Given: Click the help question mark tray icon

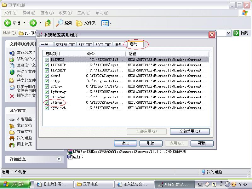Looking at the screenshot, I should tap(214, 184).
